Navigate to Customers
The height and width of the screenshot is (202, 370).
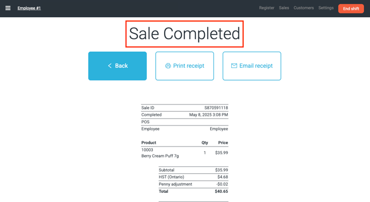coord(304,8)
